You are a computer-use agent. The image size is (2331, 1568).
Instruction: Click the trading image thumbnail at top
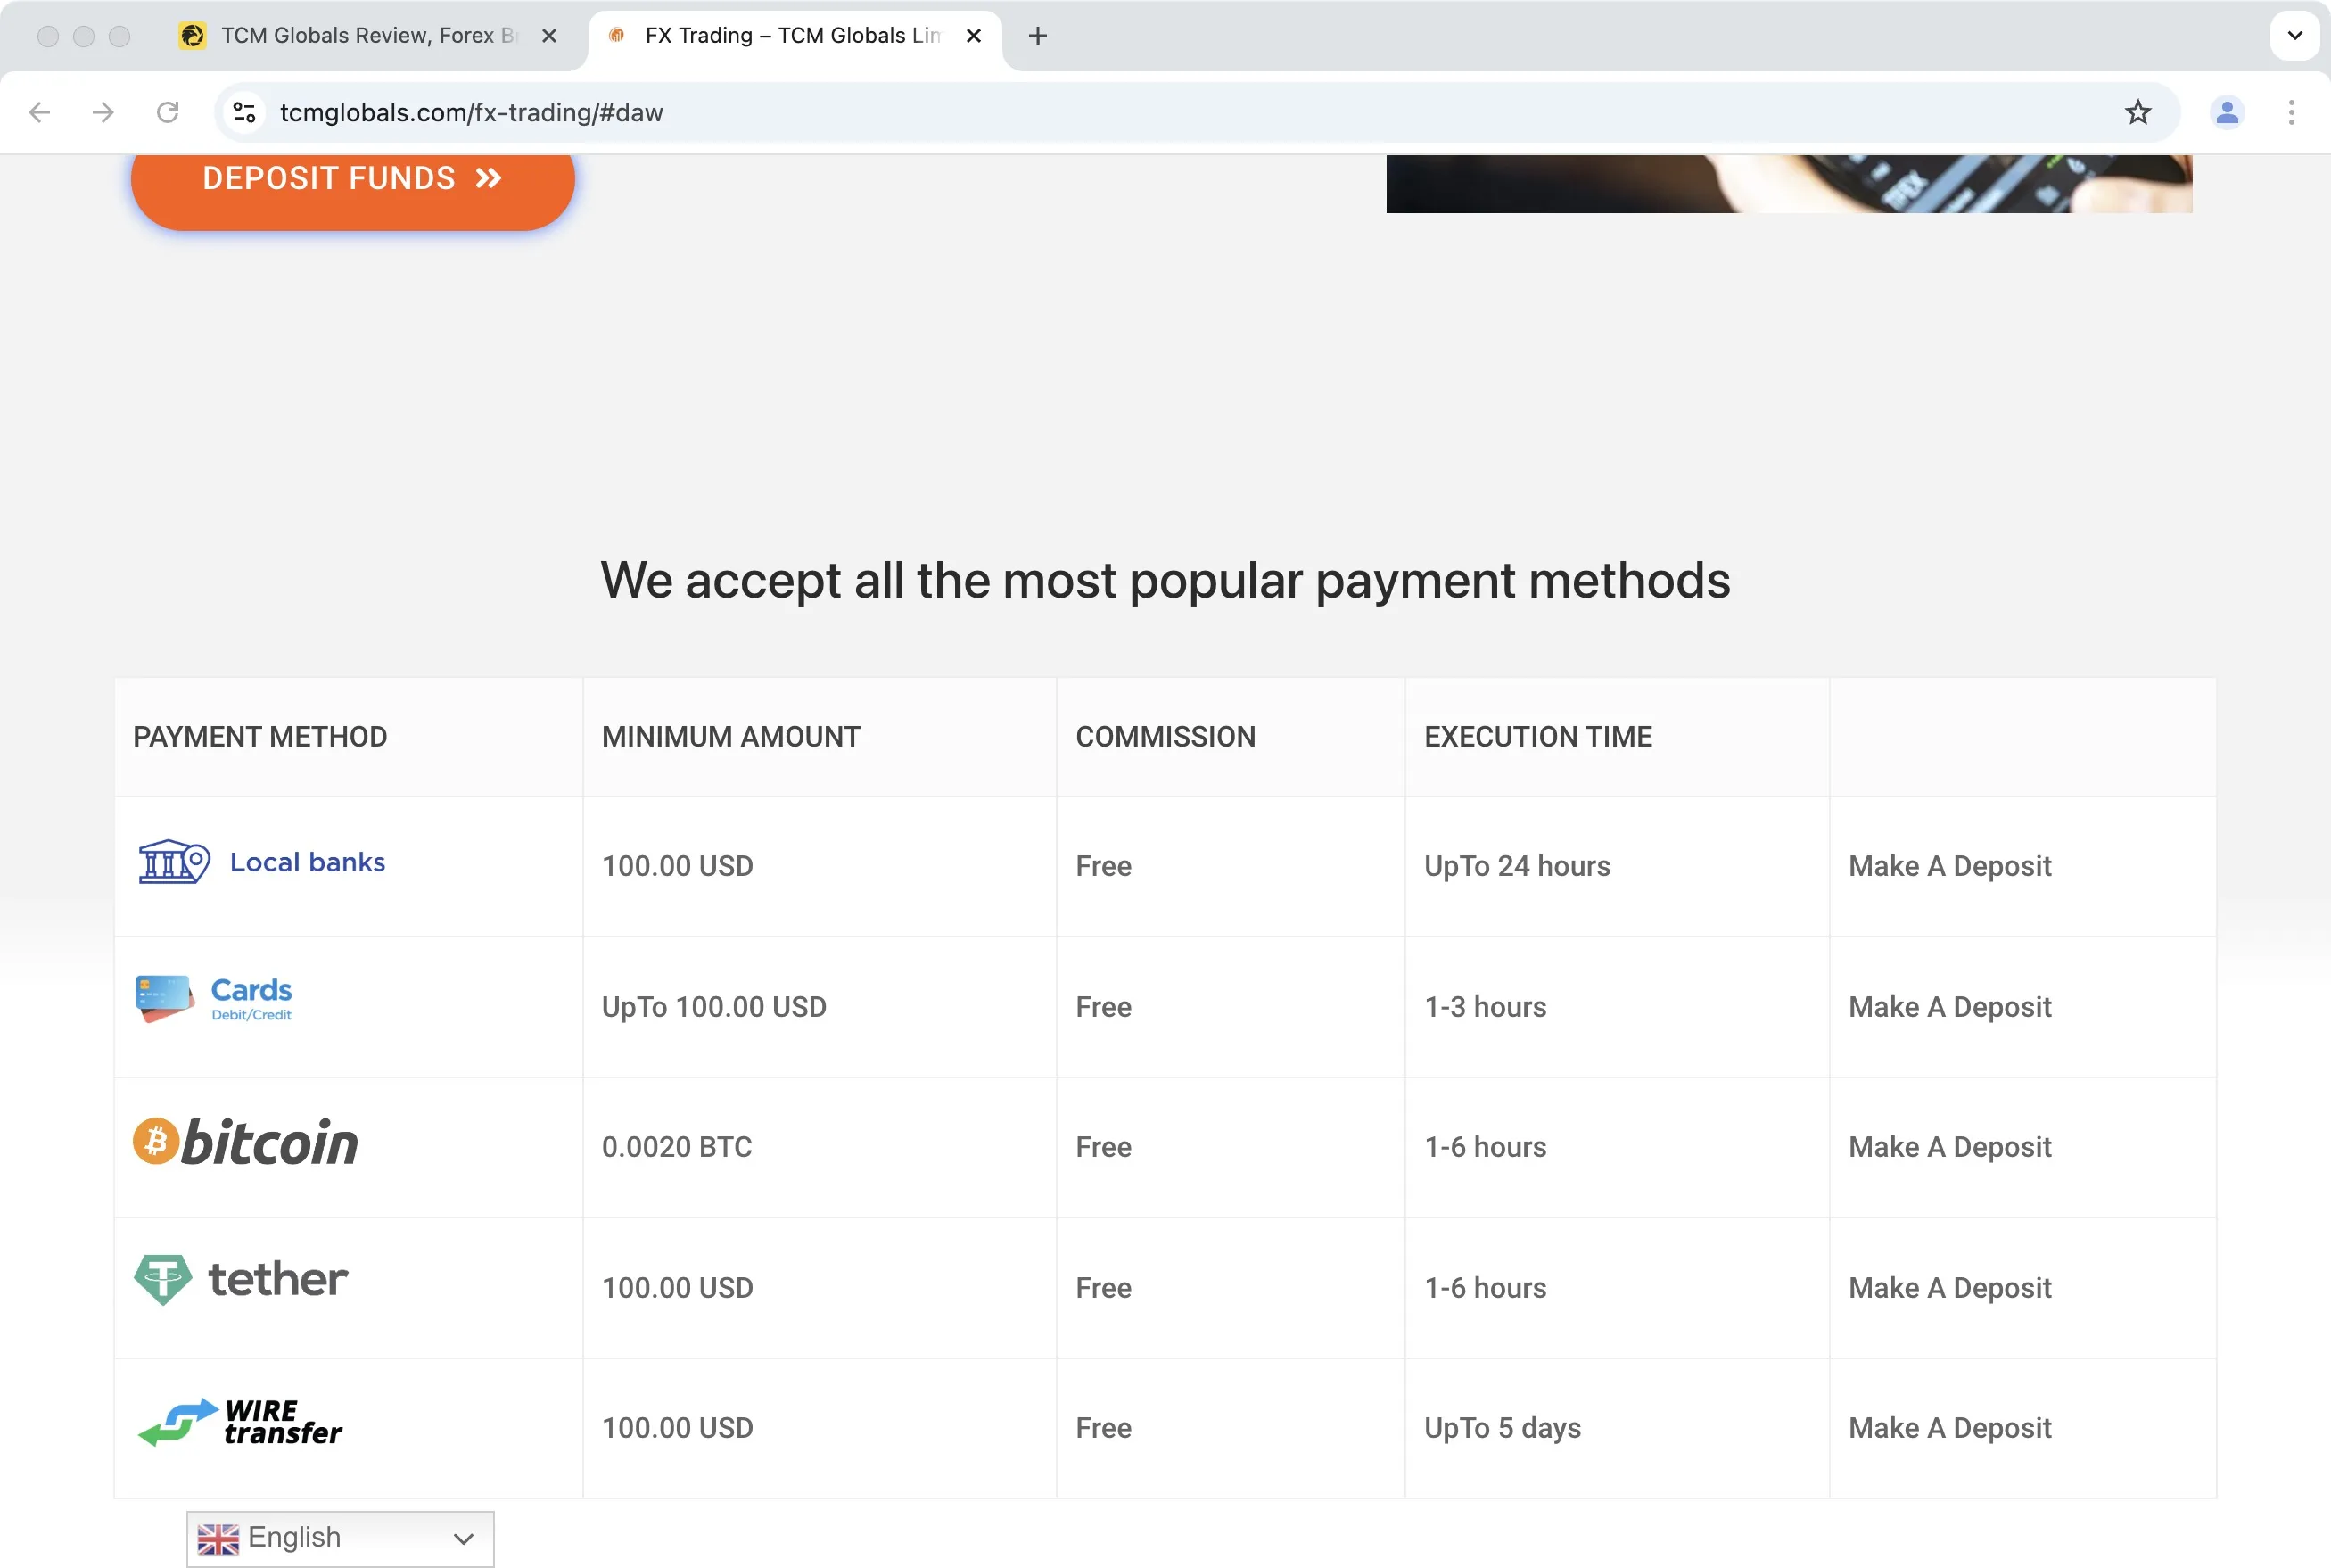click(1788, 183)
